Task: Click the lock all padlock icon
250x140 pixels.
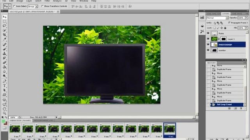Action: pos(225,28)
